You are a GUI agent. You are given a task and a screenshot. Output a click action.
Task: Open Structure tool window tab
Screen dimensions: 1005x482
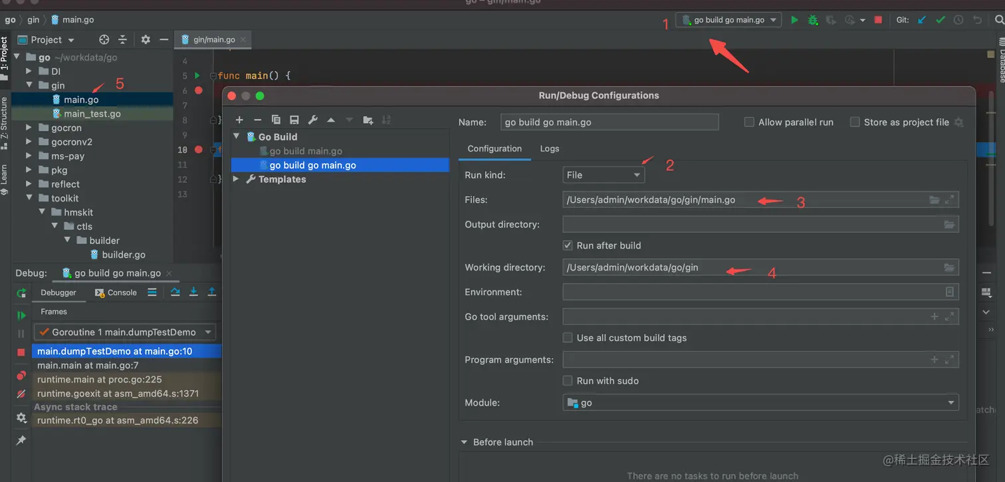coord(5,122)
